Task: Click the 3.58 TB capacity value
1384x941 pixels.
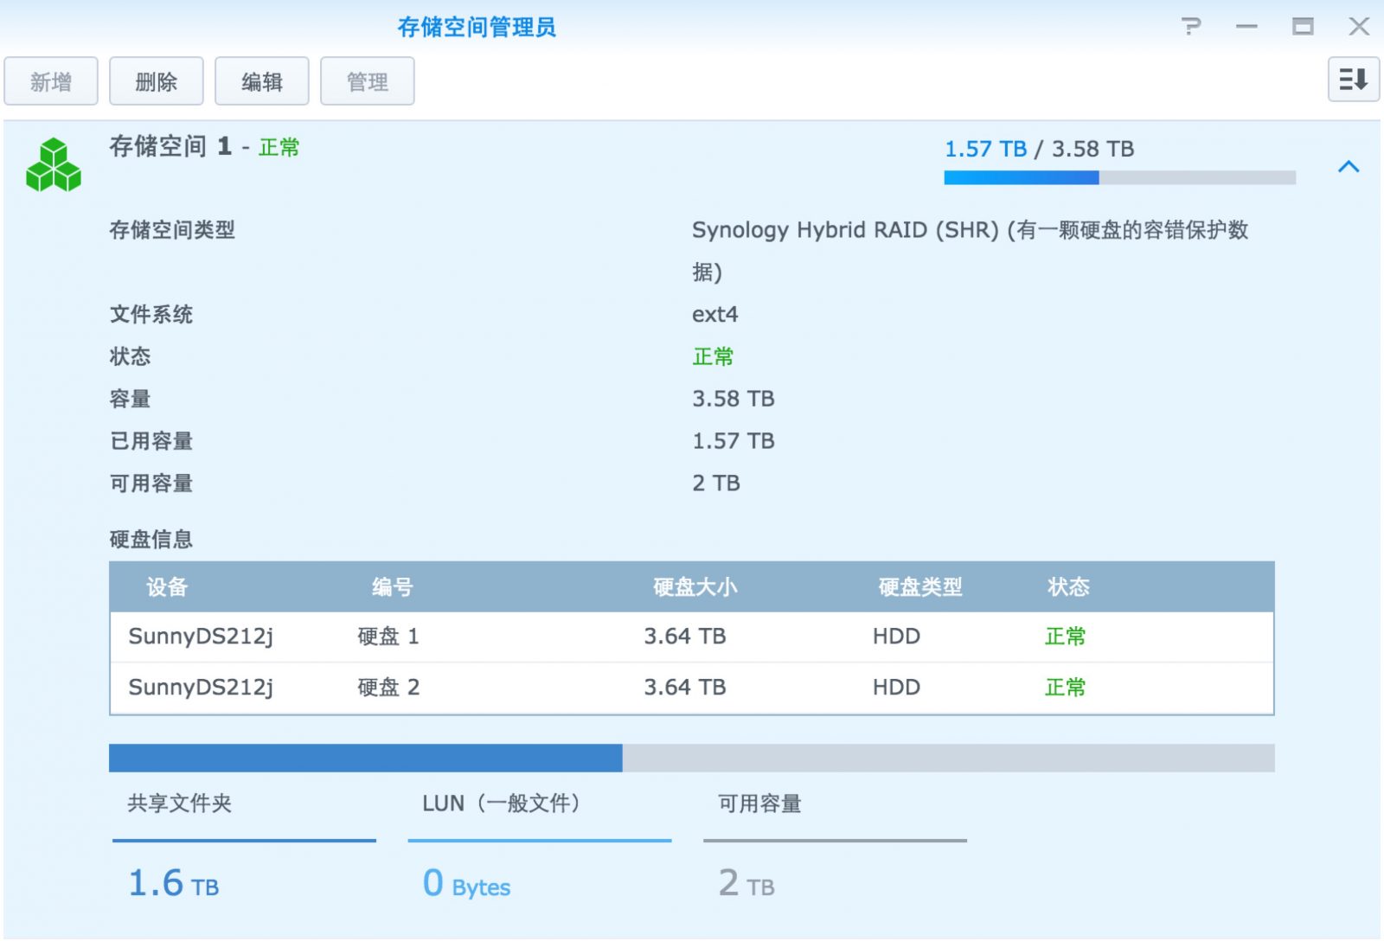Action: [734, 399]
